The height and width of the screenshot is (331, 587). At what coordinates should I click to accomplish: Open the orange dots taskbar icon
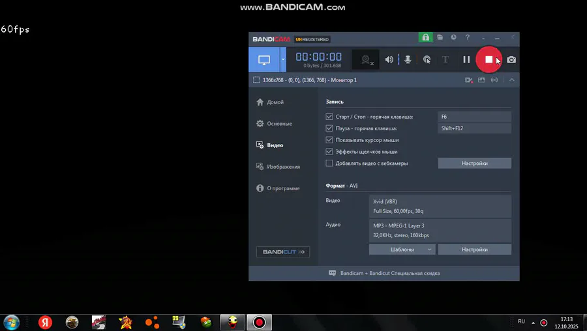(152, 323)
